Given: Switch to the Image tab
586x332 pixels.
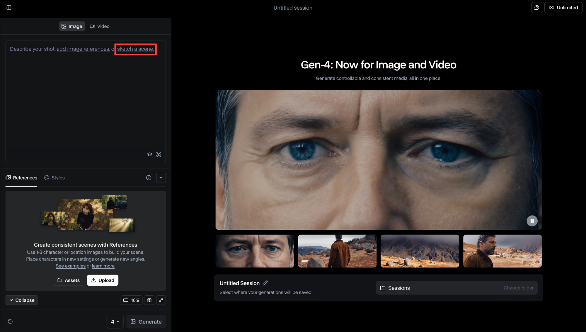Looking at the screenshot, I should (x=72, y=26).
